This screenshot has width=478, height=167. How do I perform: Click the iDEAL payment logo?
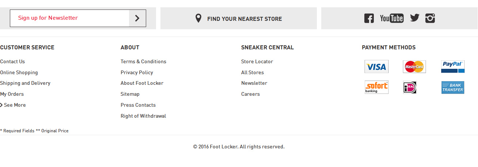(410, 87)
